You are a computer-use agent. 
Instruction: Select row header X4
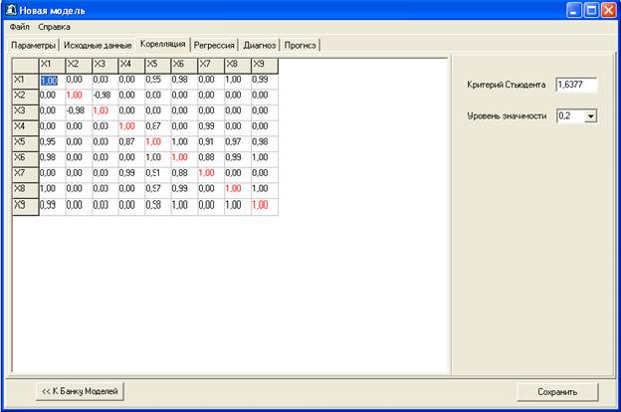coord(25,128)
